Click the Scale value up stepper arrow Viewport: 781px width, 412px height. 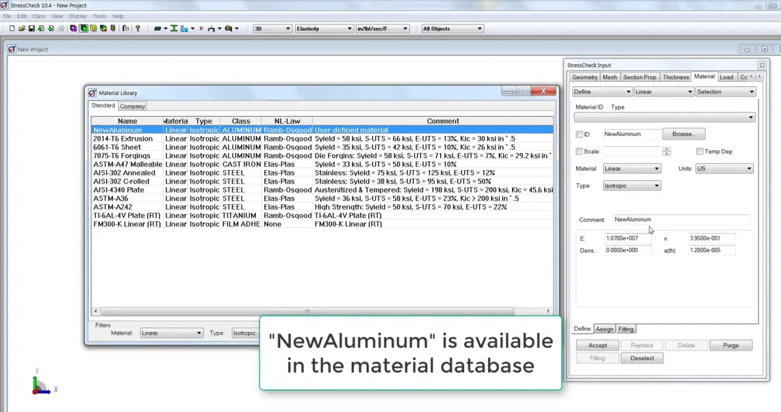click(x=667, y=148)
